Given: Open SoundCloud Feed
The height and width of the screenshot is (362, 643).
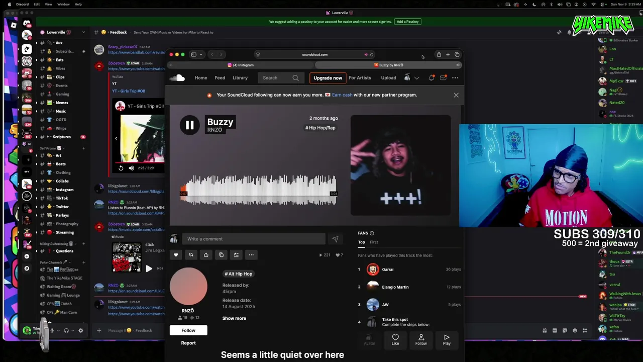Looking at the screenshot, I should [220, 78].
